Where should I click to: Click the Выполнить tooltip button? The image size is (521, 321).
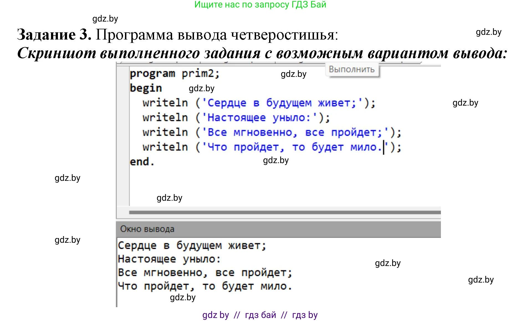pyautogui.click(x=351, y=70)
